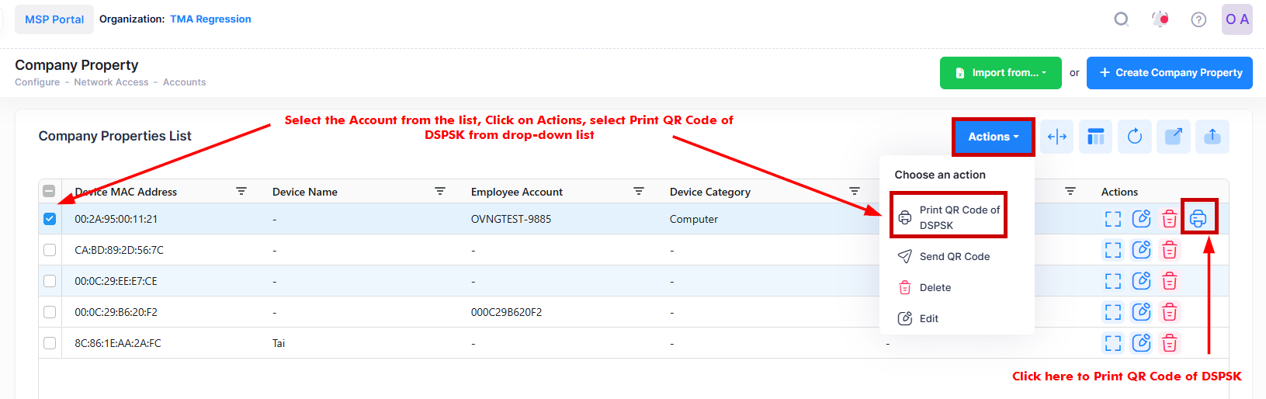Screen dimensions: 1266x399
Task: Open the notifications bell icon
Action: click(x=1160, y=19)
